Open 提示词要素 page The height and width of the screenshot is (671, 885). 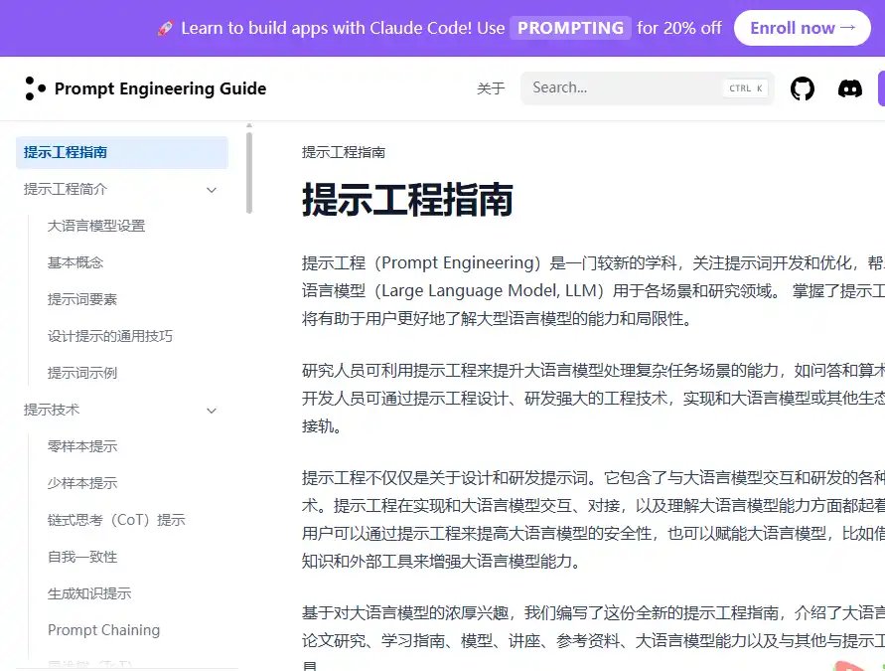coord(82,299)
